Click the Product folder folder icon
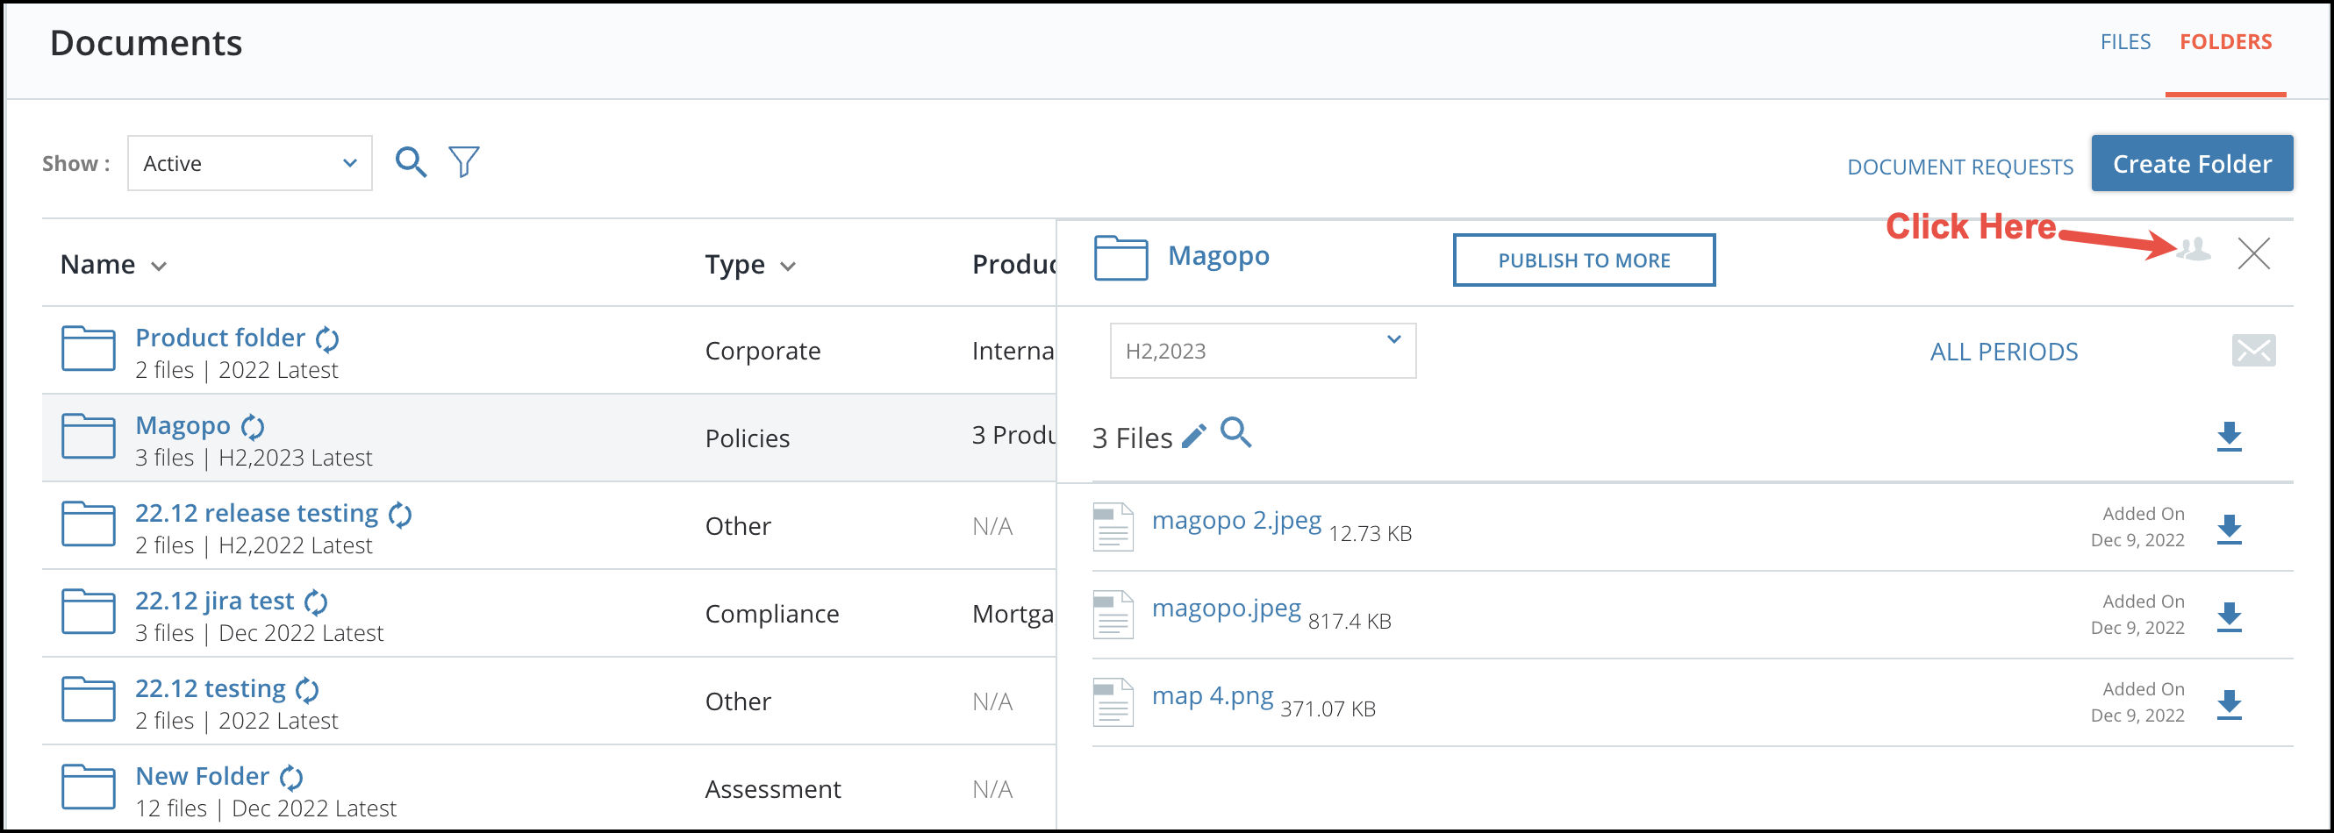The image size is (2334, 833). pos(89,349)
